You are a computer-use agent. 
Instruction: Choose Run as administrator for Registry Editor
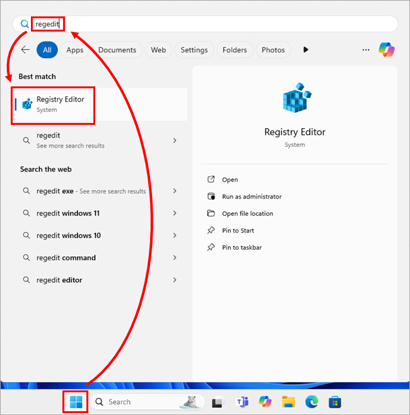click(251, 197)
